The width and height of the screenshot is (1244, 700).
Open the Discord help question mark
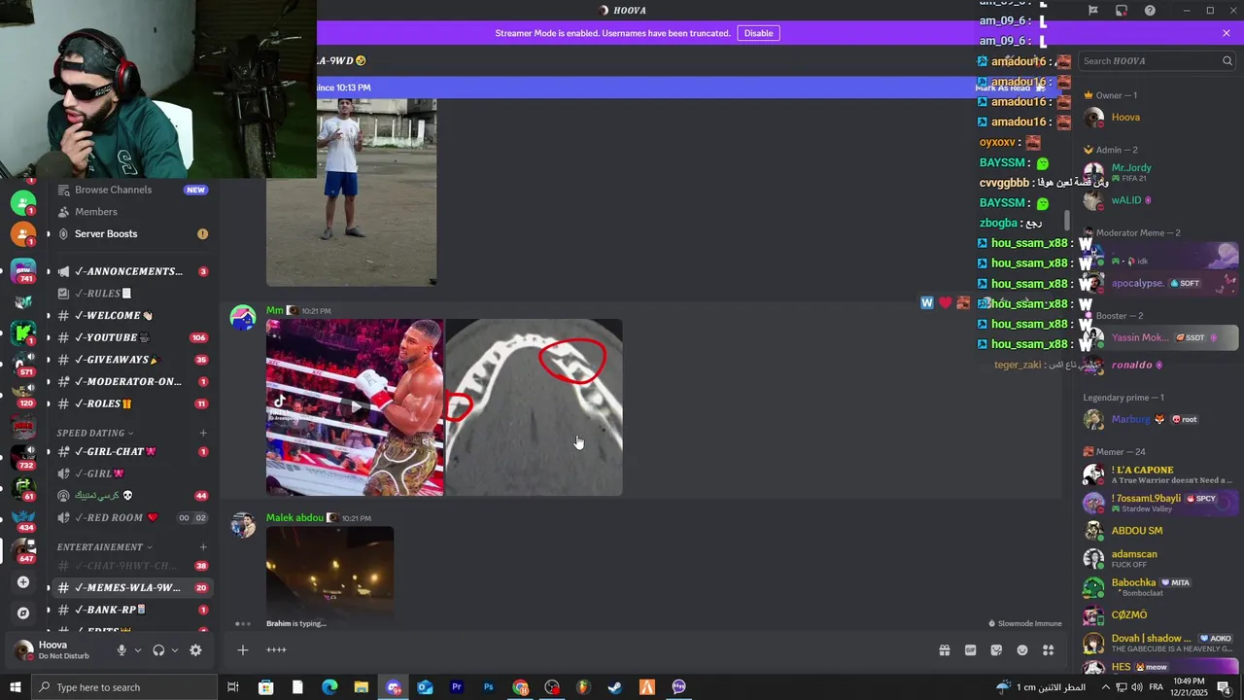pos(1150,11)
